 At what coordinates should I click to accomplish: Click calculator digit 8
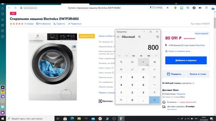point(132,77)
